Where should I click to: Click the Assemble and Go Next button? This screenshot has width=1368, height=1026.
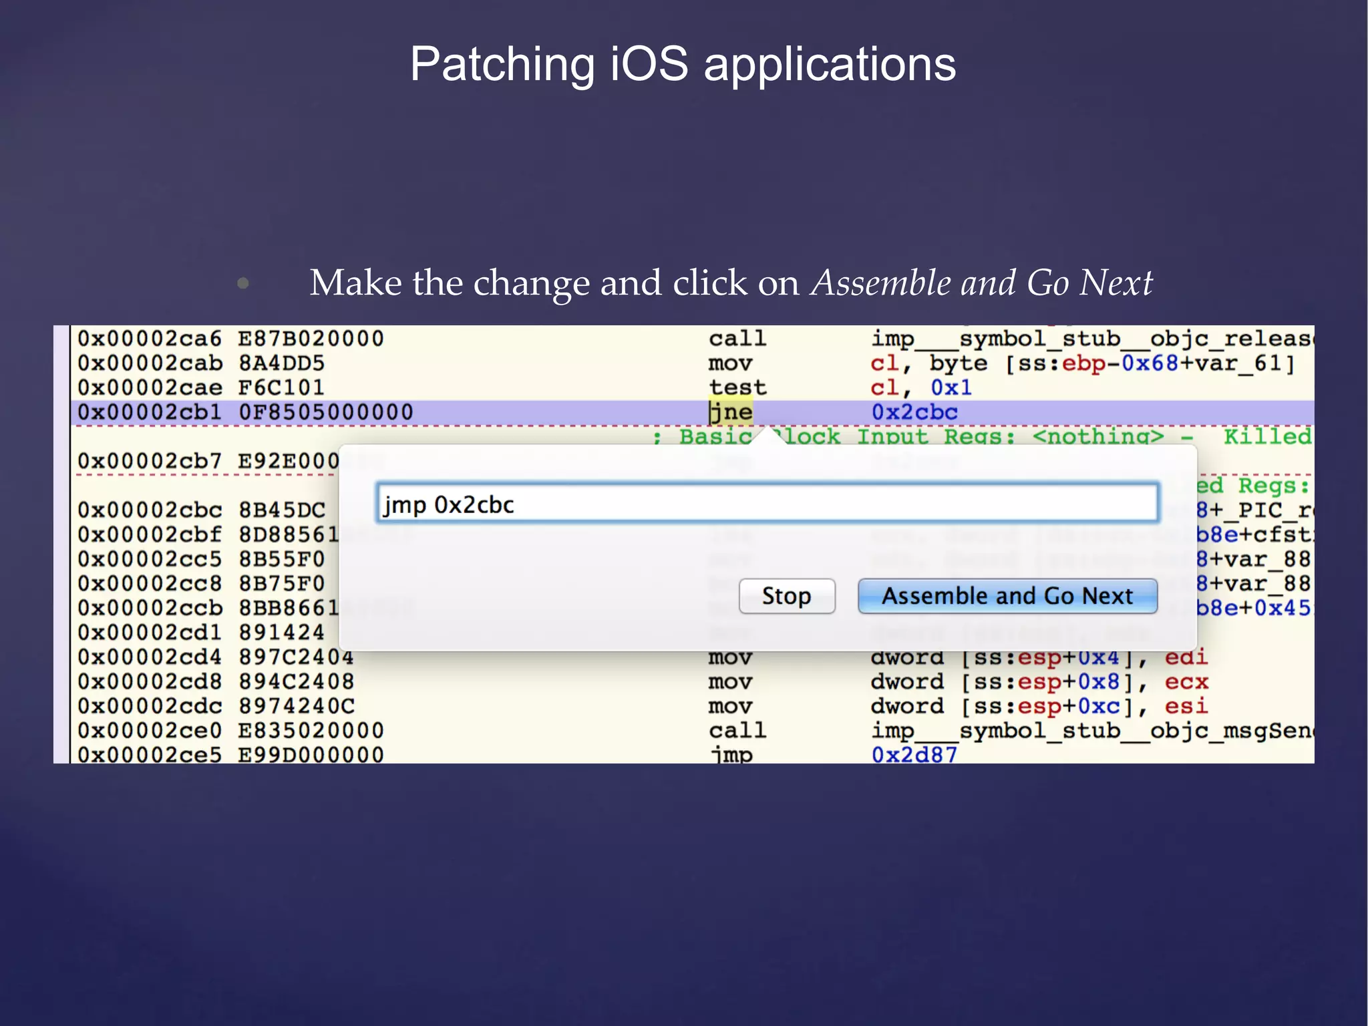click(1007, 596)
